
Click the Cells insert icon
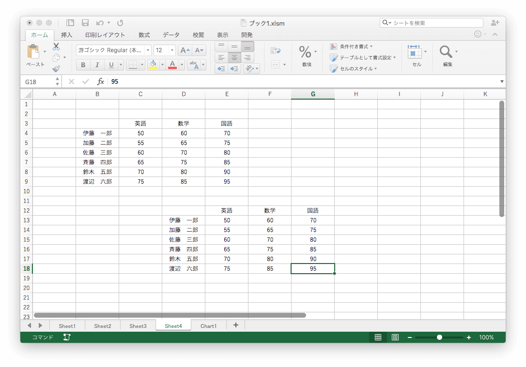[x=415, y=52]
